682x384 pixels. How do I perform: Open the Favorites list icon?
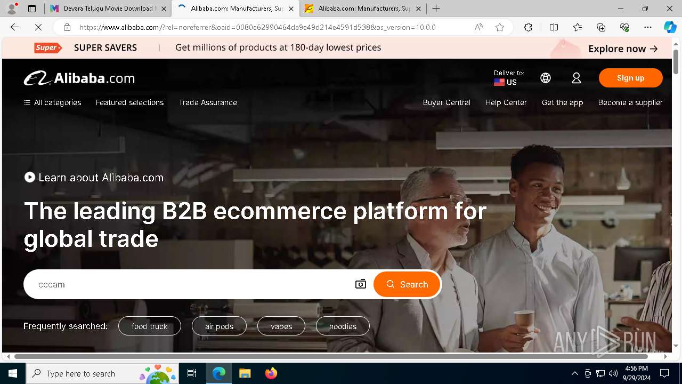click(578, 27)
